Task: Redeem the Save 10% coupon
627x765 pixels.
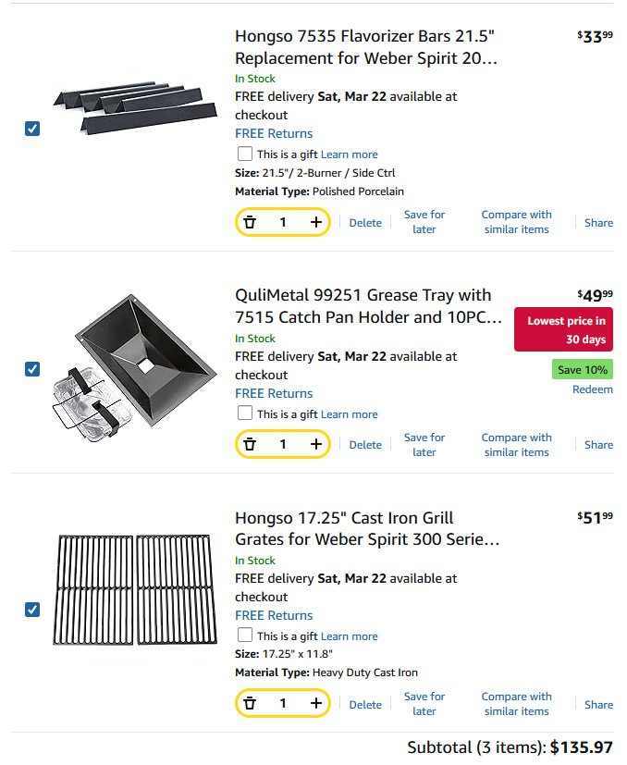Action: (x=593, y=389)
